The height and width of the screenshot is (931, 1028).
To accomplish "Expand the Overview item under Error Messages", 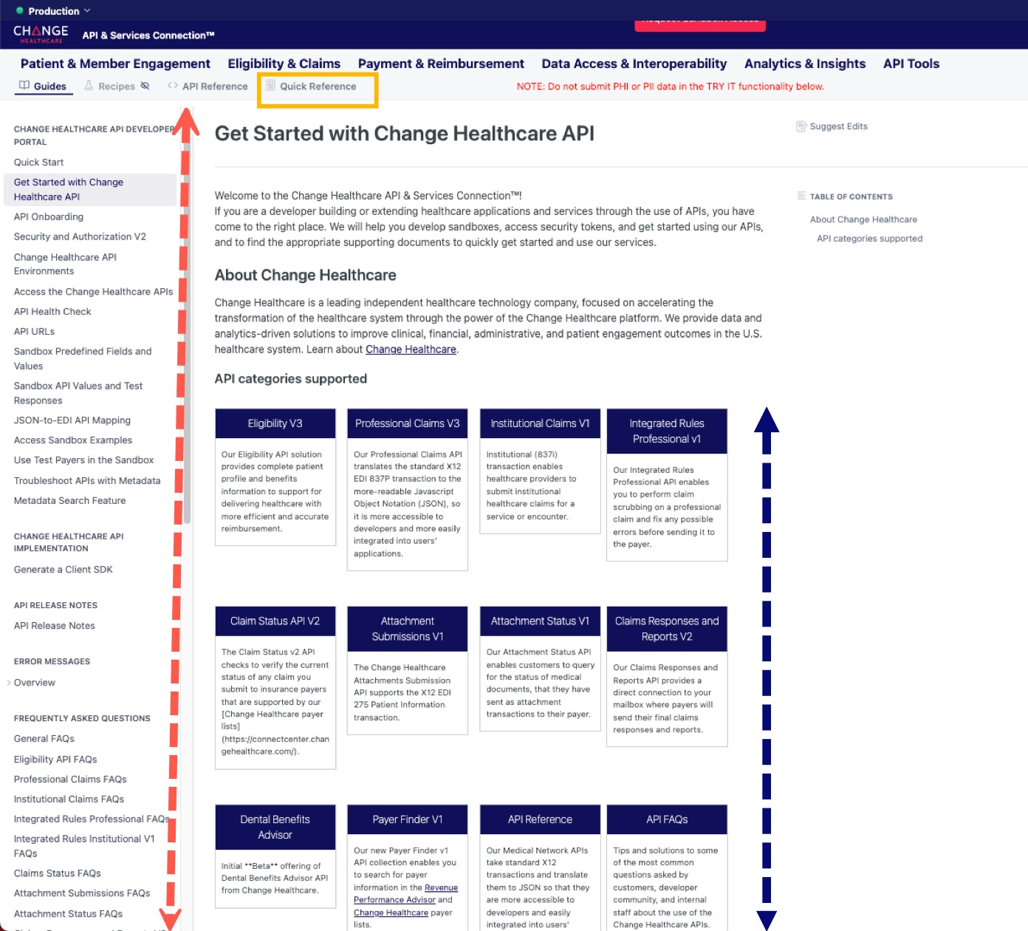I will 9,683.
